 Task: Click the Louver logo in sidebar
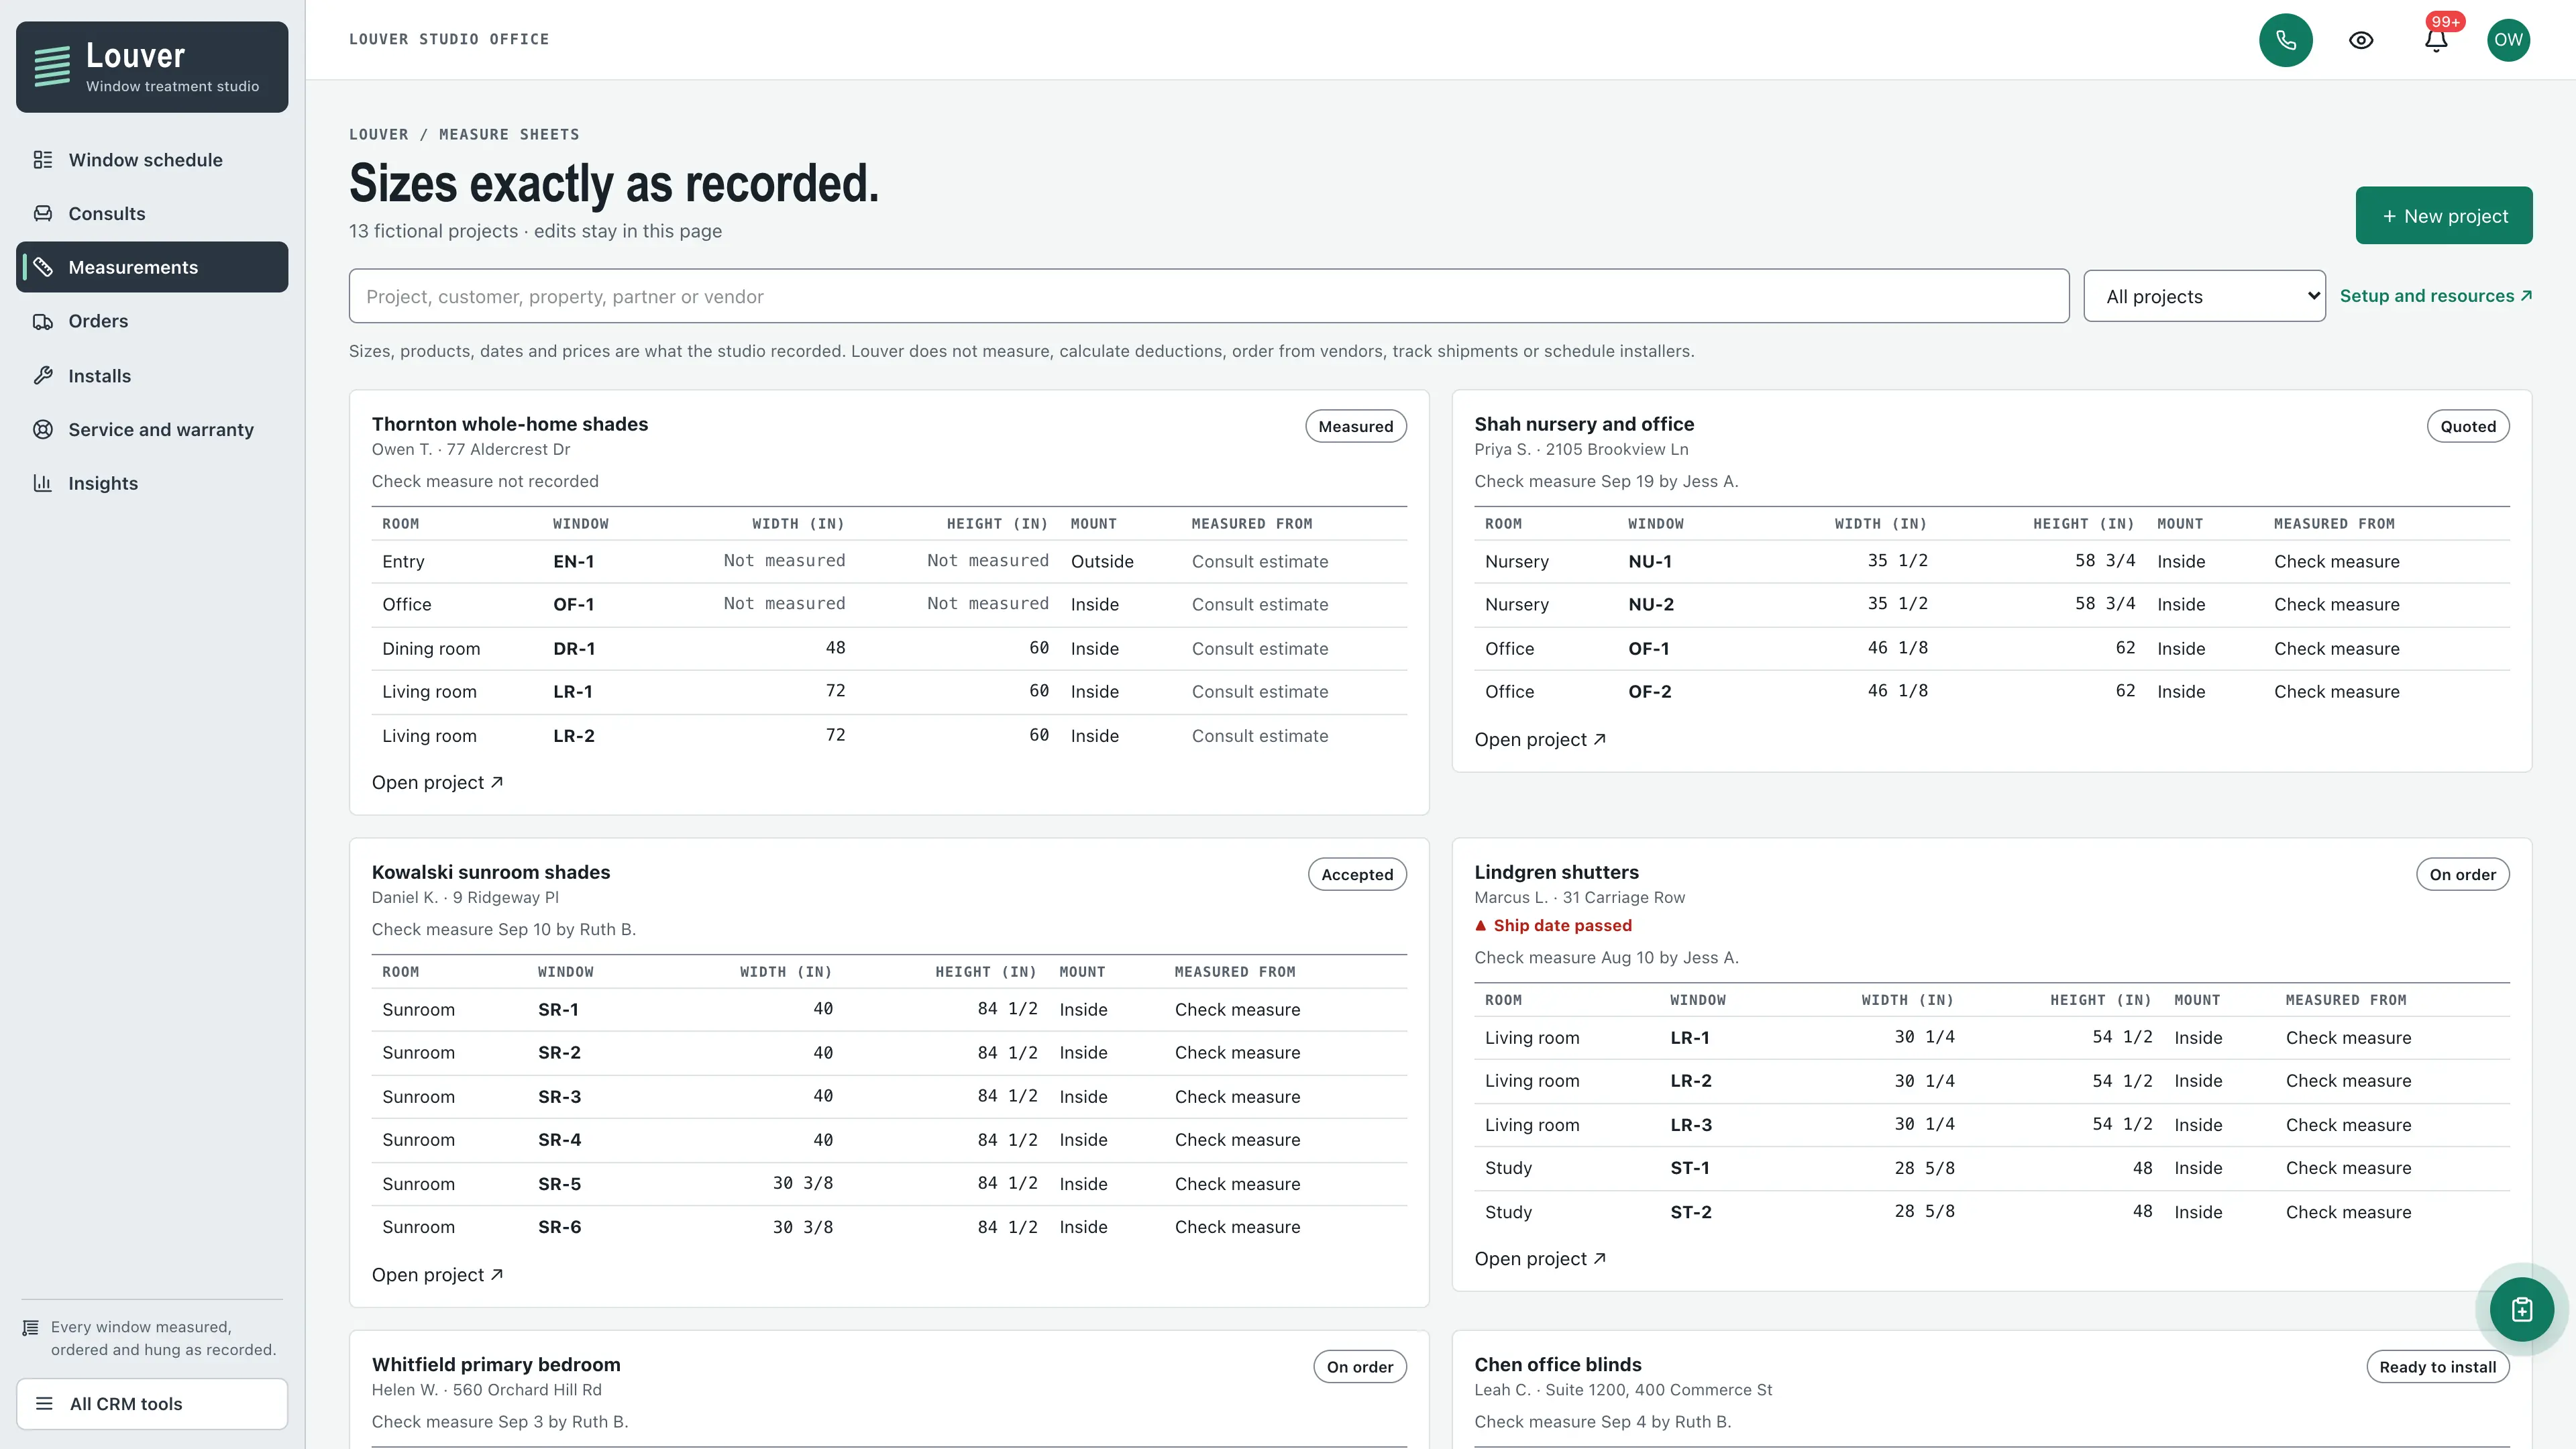pyautogui.click(x=152, y=67)
